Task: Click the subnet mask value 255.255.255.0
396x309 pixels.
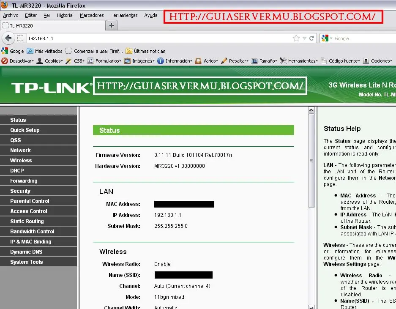Action: pyautogui.click(x=171, y=226)
